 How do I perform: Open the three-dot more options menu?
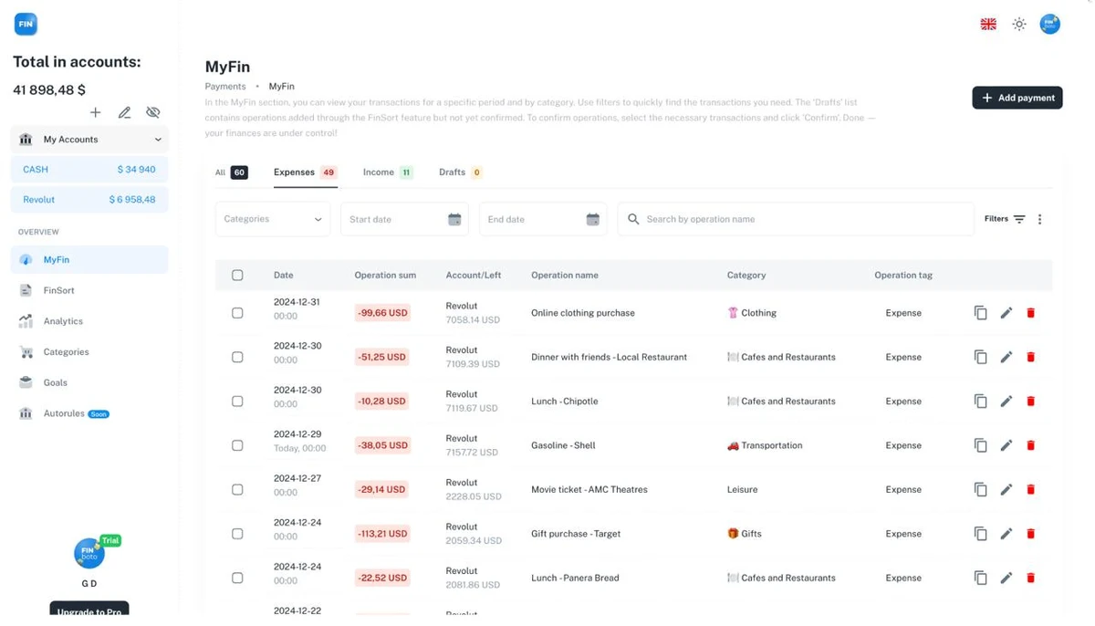(x=1039, y=219)
